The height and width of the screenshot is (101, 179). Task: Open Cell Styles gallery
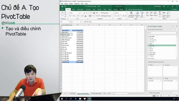point(142,15)
